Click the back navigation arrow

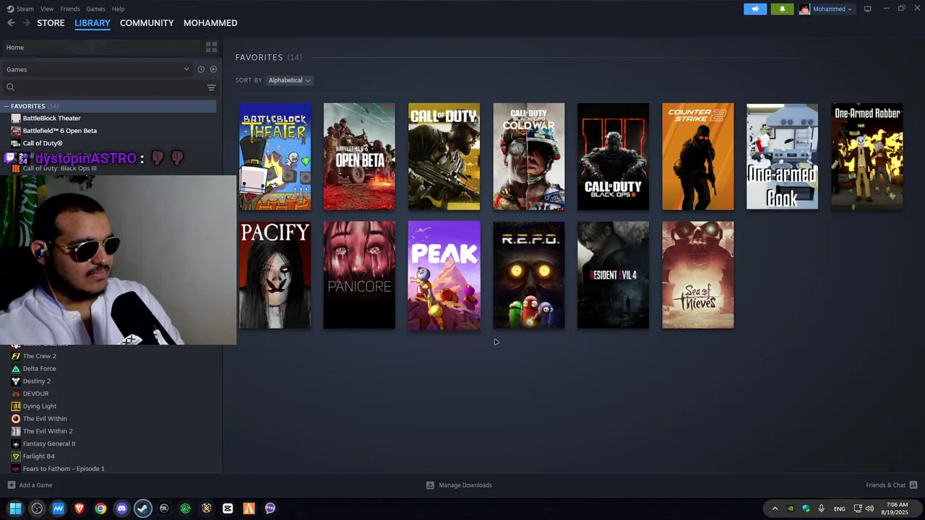[x=11, y=23]
